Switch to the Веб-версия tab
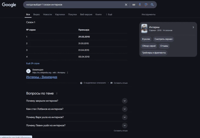Screen dimensions: 200x138 pos(86,14)
